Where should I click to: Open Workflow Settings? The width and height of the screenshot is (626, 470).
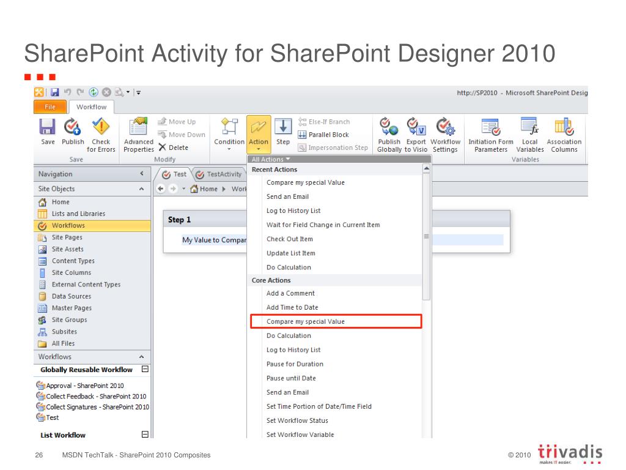445,135
